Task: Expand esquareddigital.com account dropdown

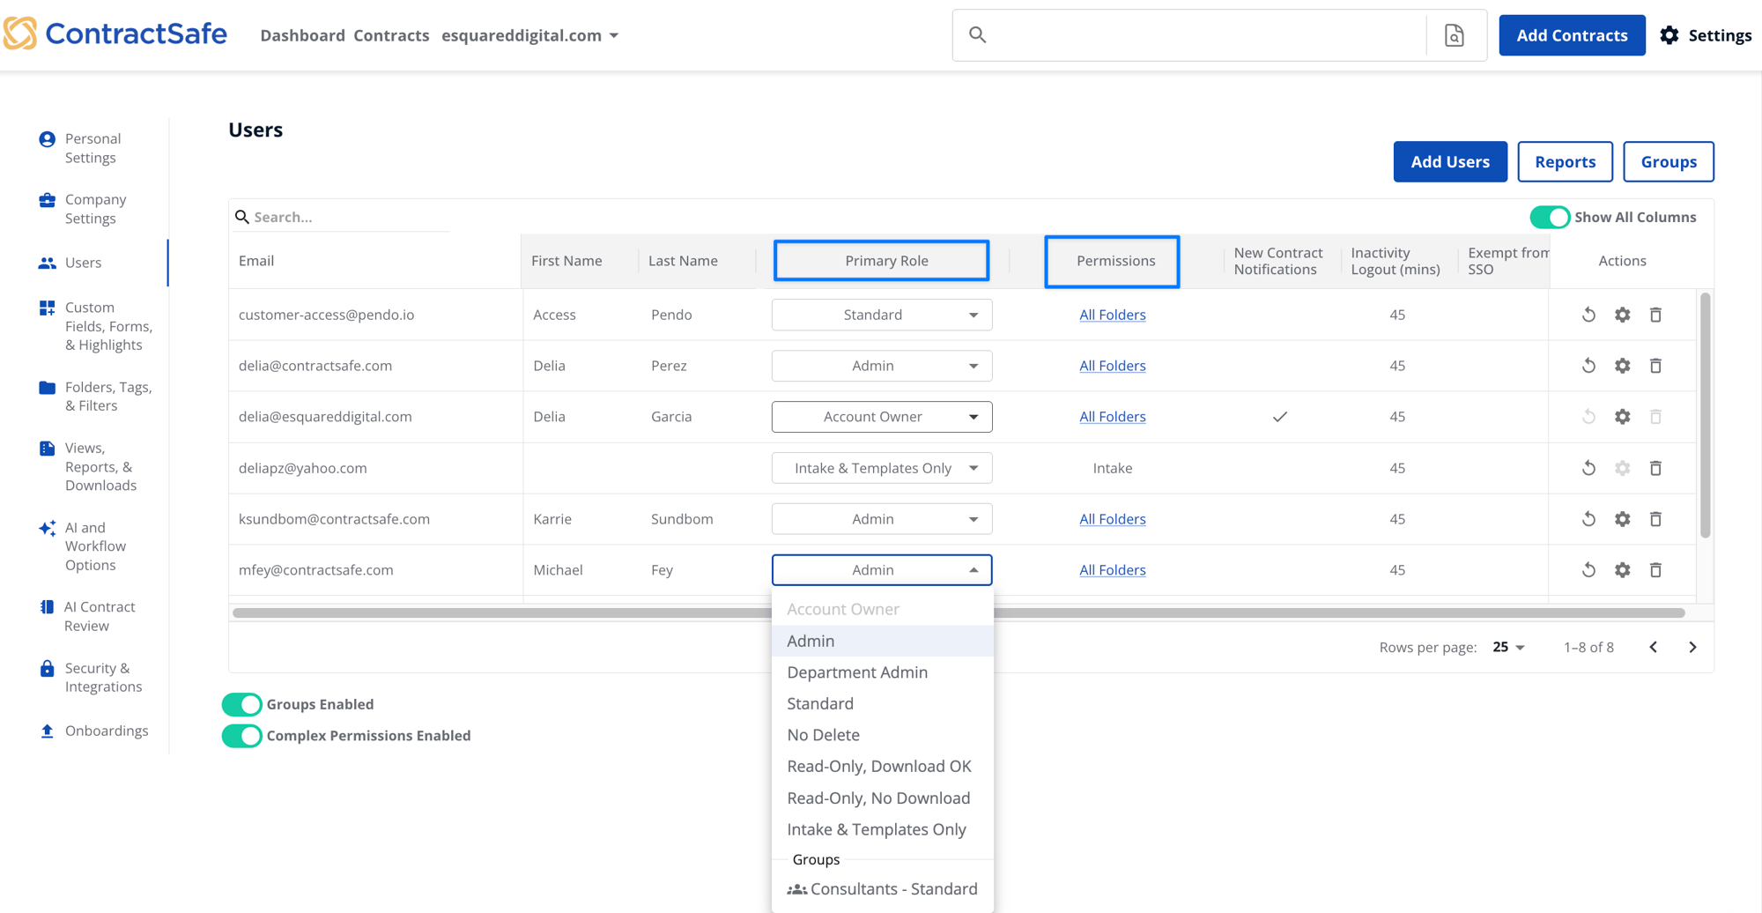Action: pyautogui.click(x=530, y=35)
